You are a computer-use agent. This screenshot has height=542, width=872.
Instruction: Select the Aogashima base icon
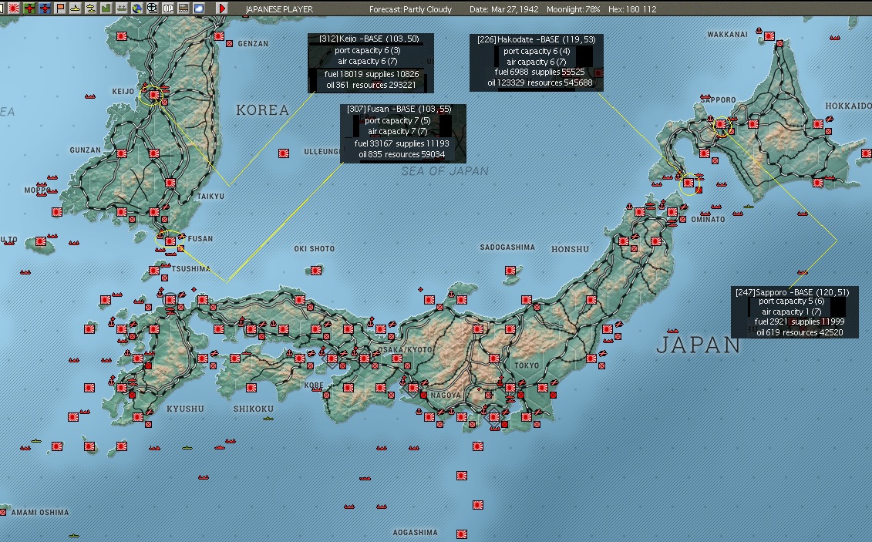coord(462,534)
